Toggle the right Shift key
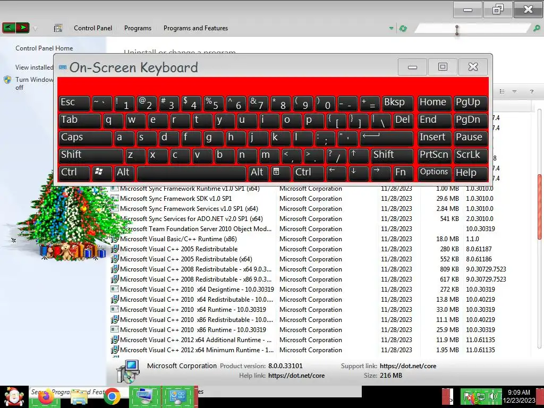 (392, 155)
